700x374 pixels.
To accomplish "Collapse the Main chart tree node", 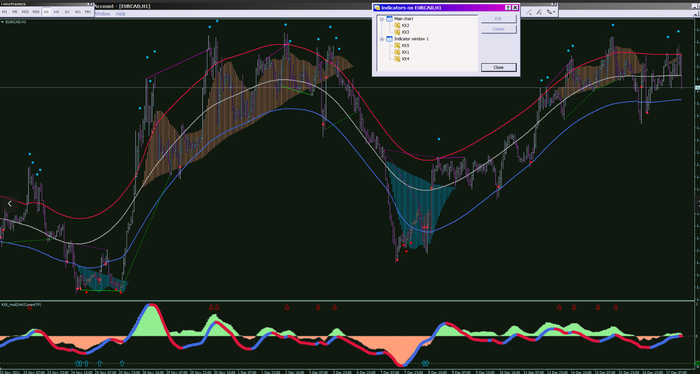I will pos(382,19).
